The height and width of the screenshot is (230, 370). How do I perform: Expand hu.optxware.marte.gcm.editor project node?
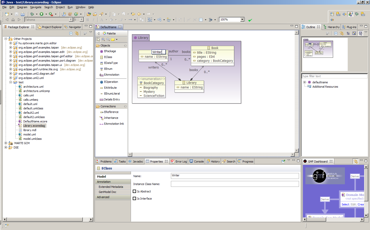click(x=11, y=43)
